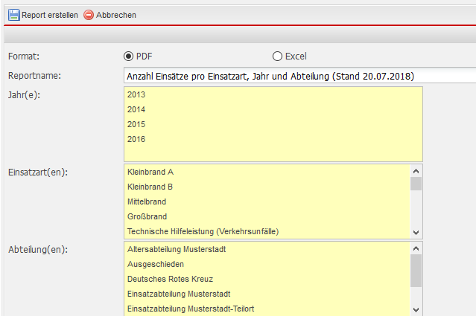This screenshot has width=476, height=316.
Task: Choose 2016 in the Jahr(e) list
Action: pos(136,139)
